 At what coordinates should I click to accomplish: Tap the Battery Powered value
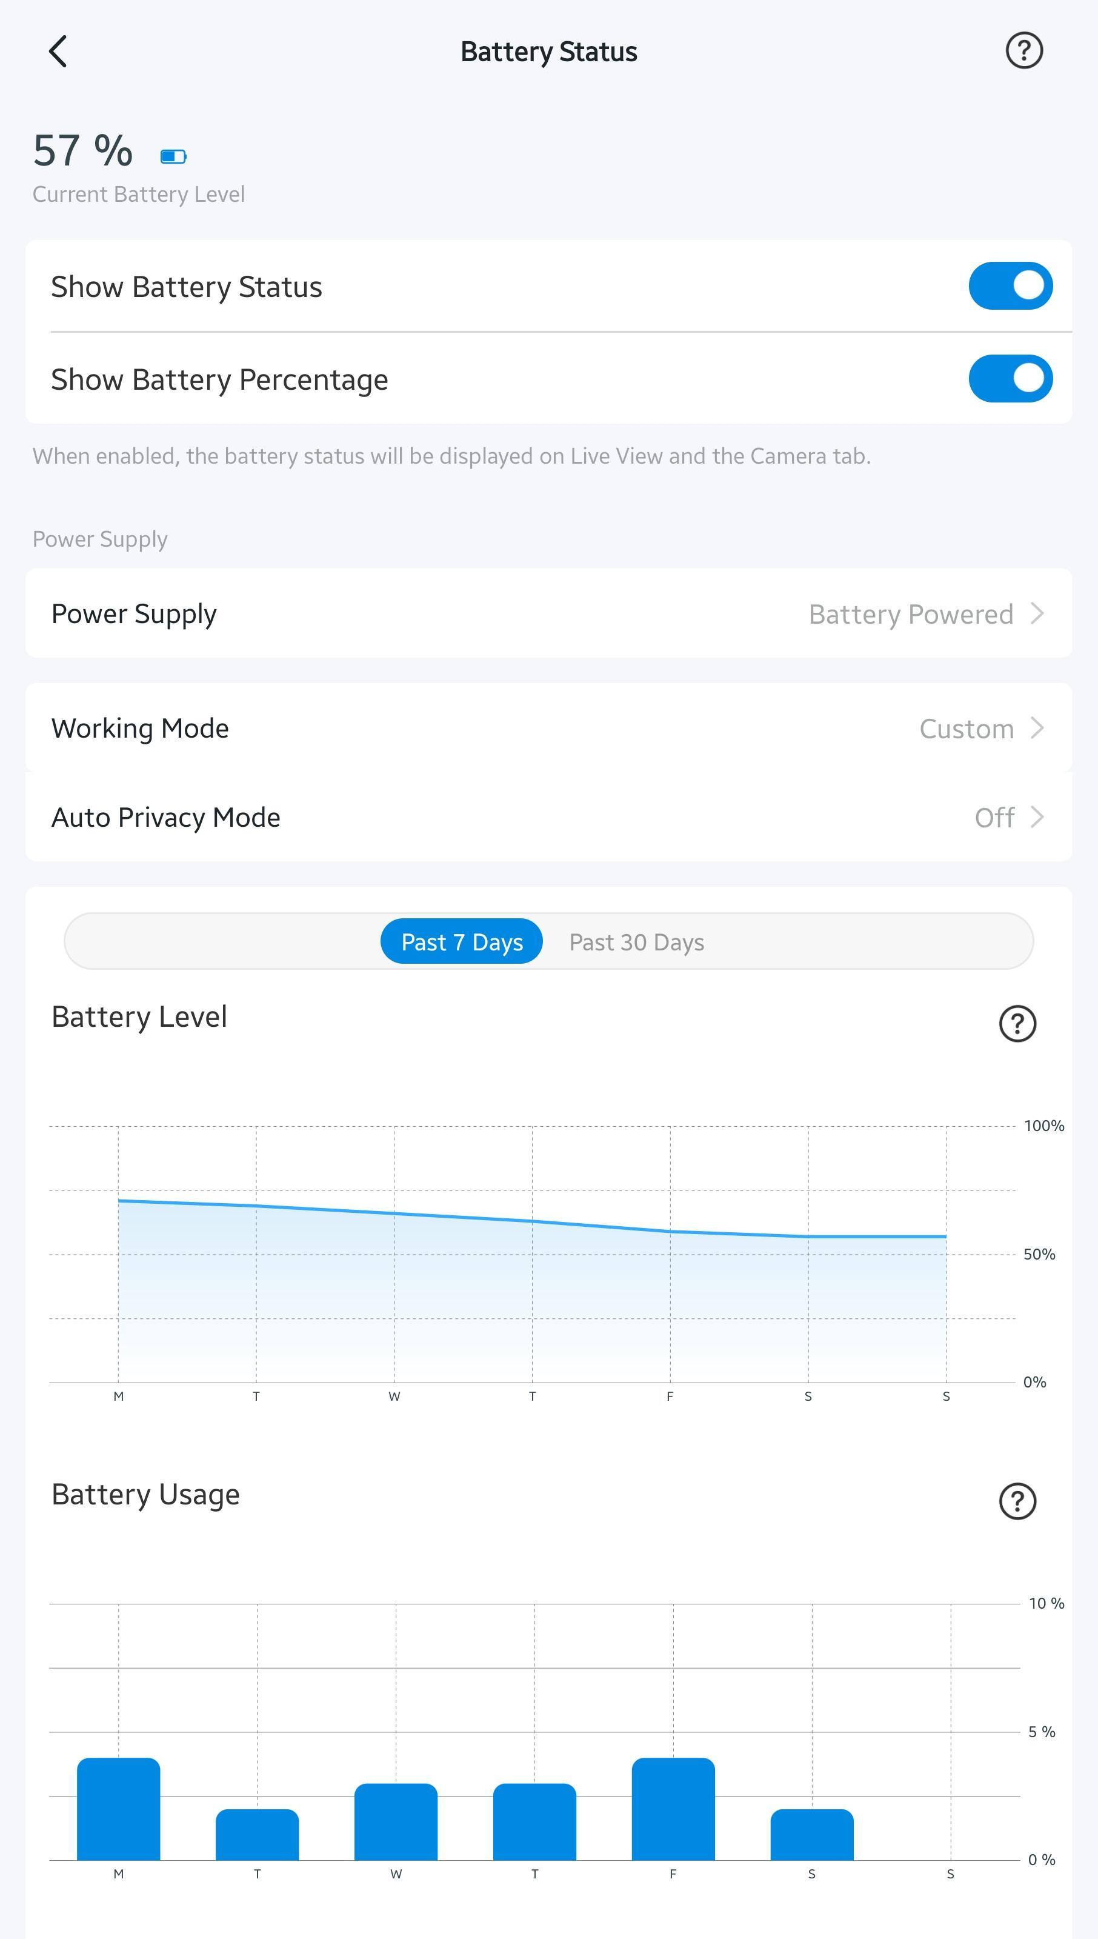click(x=910, y=614)
